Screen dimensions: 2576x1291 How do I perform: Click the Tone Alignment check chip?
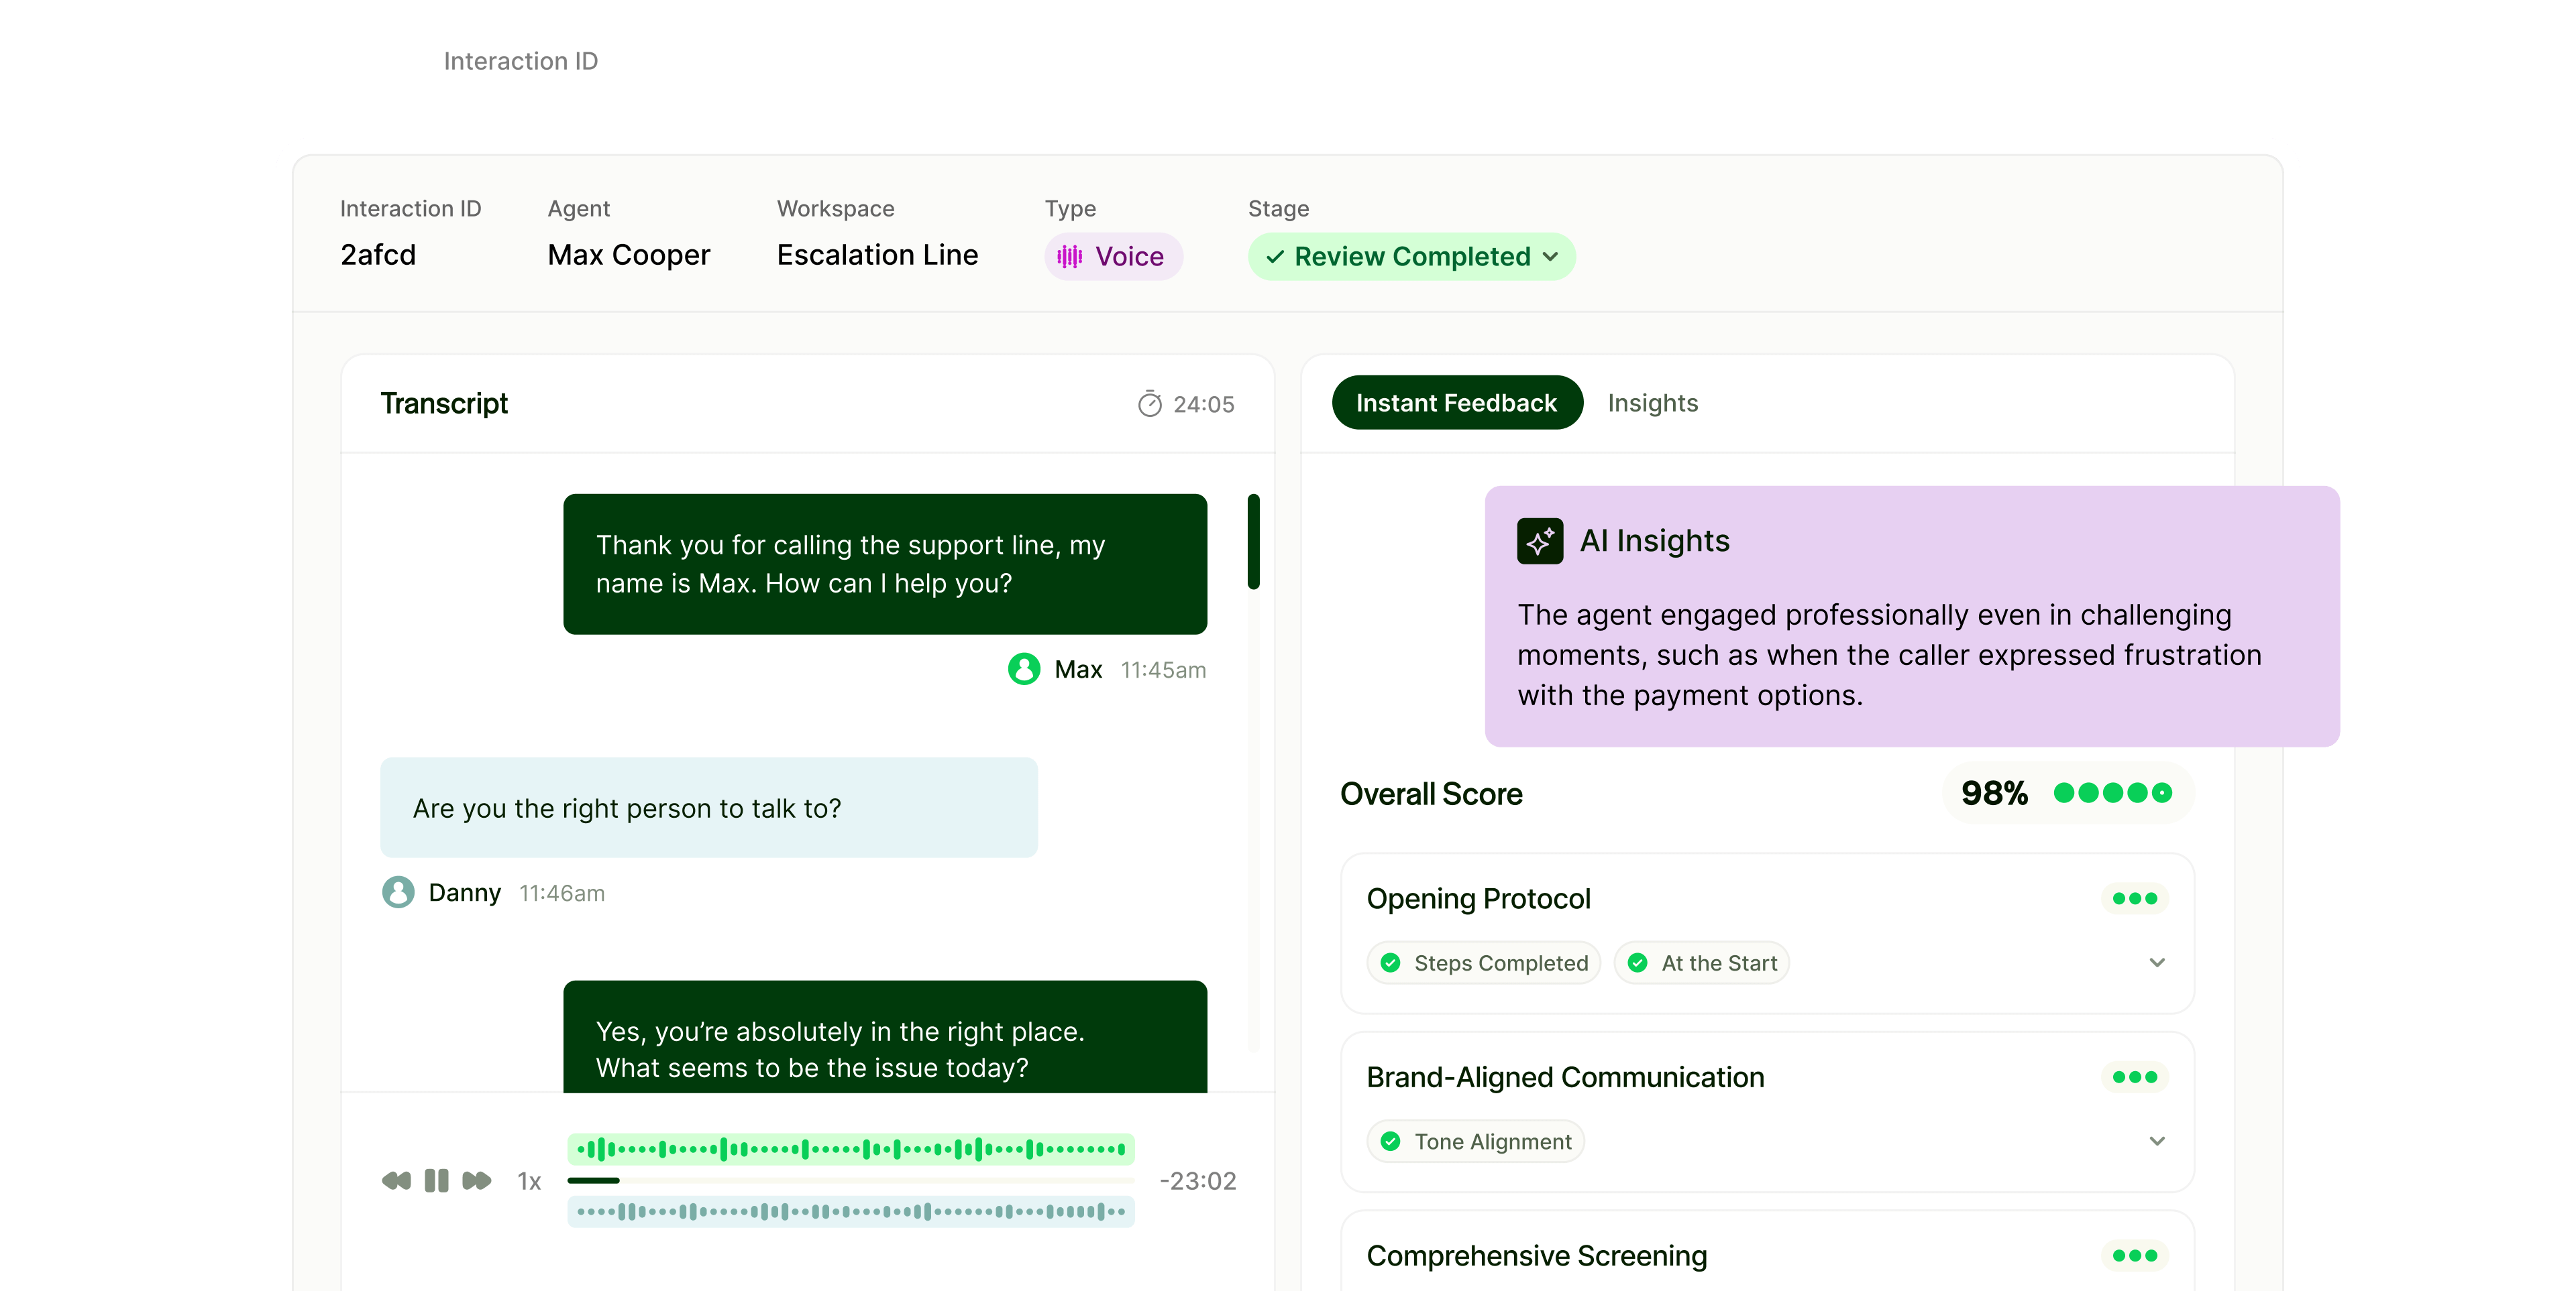(1476, 1141)
